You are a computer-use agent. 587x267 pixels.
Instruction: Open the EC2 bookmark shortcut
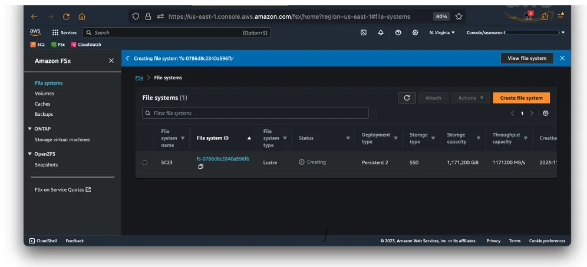click(37, 45)
